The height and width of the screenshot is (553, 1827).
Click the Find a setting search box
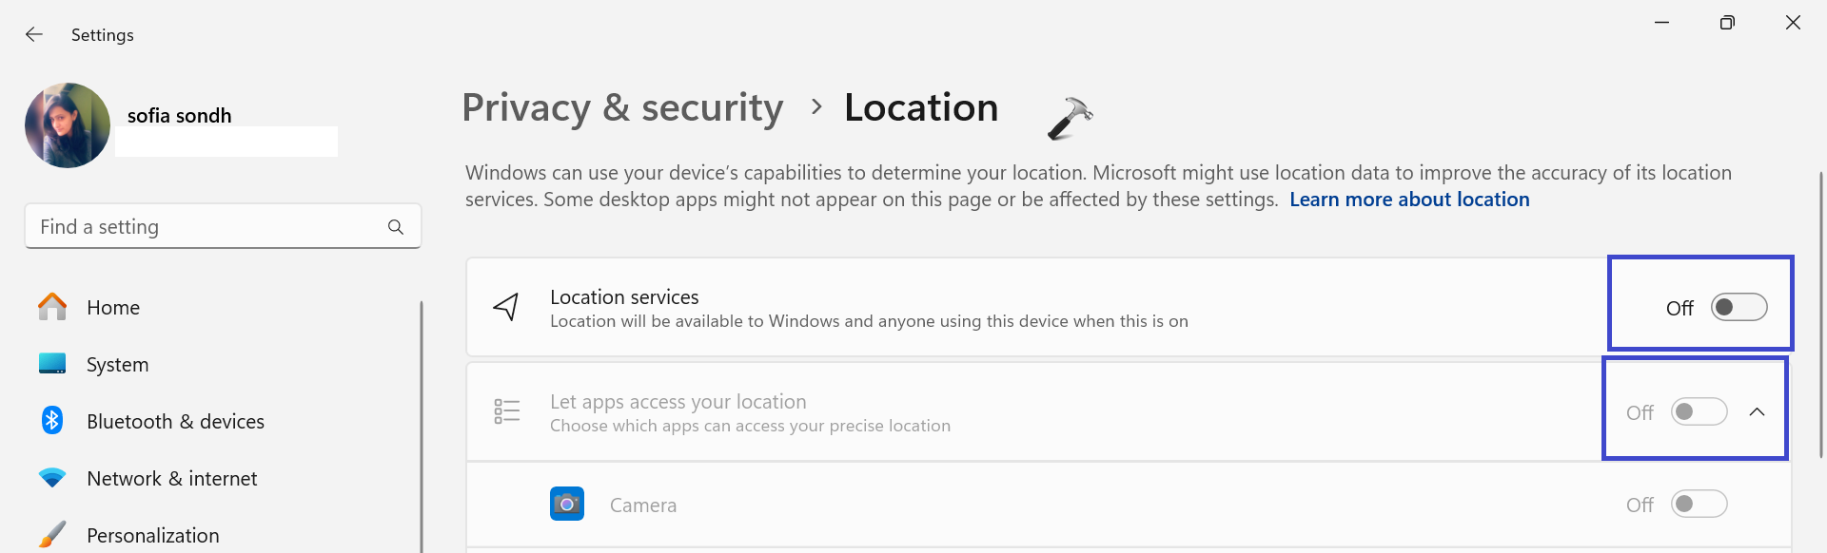coord(209,227)
